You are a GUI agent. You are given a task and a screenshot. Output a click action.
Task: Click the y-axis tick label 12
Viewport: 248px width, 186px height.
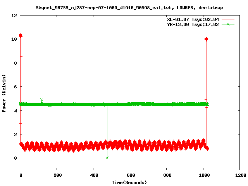[14, 15]
